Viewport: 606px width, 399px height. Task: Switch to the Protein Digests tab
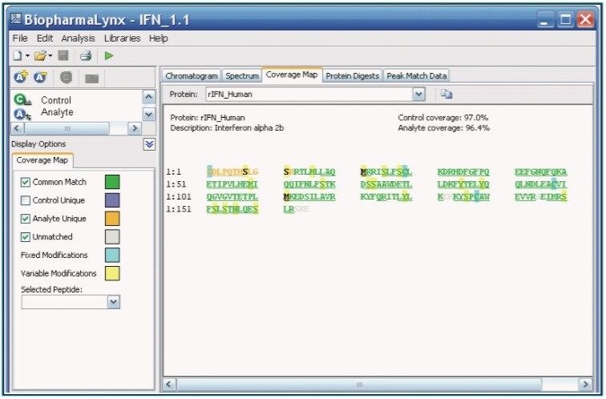352,75
